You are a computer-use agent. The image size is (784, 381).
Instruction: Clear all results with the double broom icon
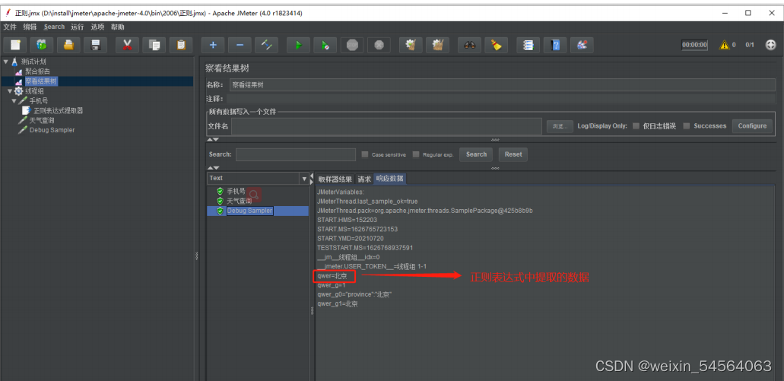437,45
